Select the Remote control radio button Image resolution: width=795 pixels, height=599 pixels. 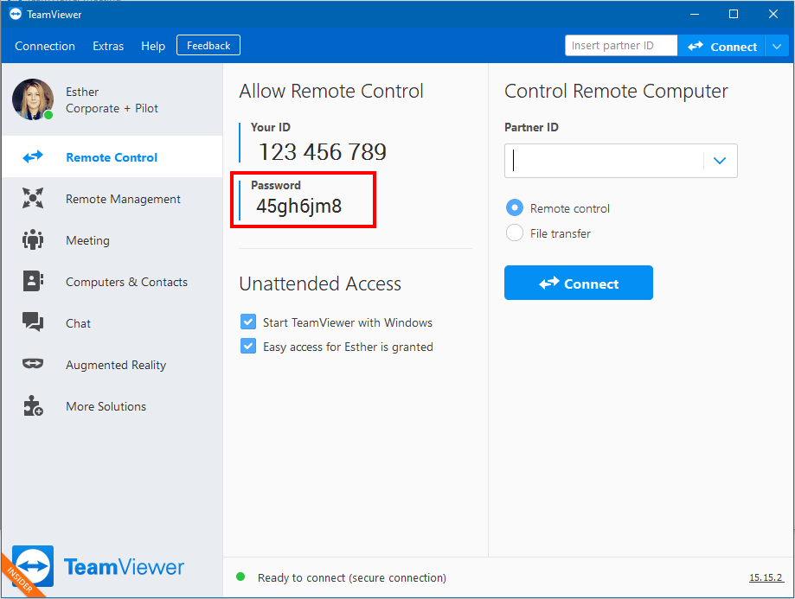coord(515,207)
